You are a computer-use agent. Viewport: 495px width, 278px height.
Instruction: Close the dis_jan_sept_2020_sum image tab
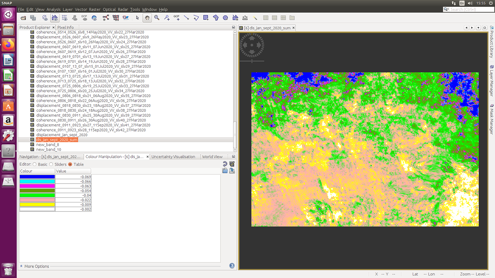(x=293, y=28)
